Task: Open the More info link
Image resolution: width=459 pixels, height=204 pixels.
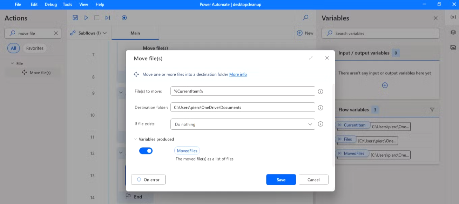Action: click(238, 74)
